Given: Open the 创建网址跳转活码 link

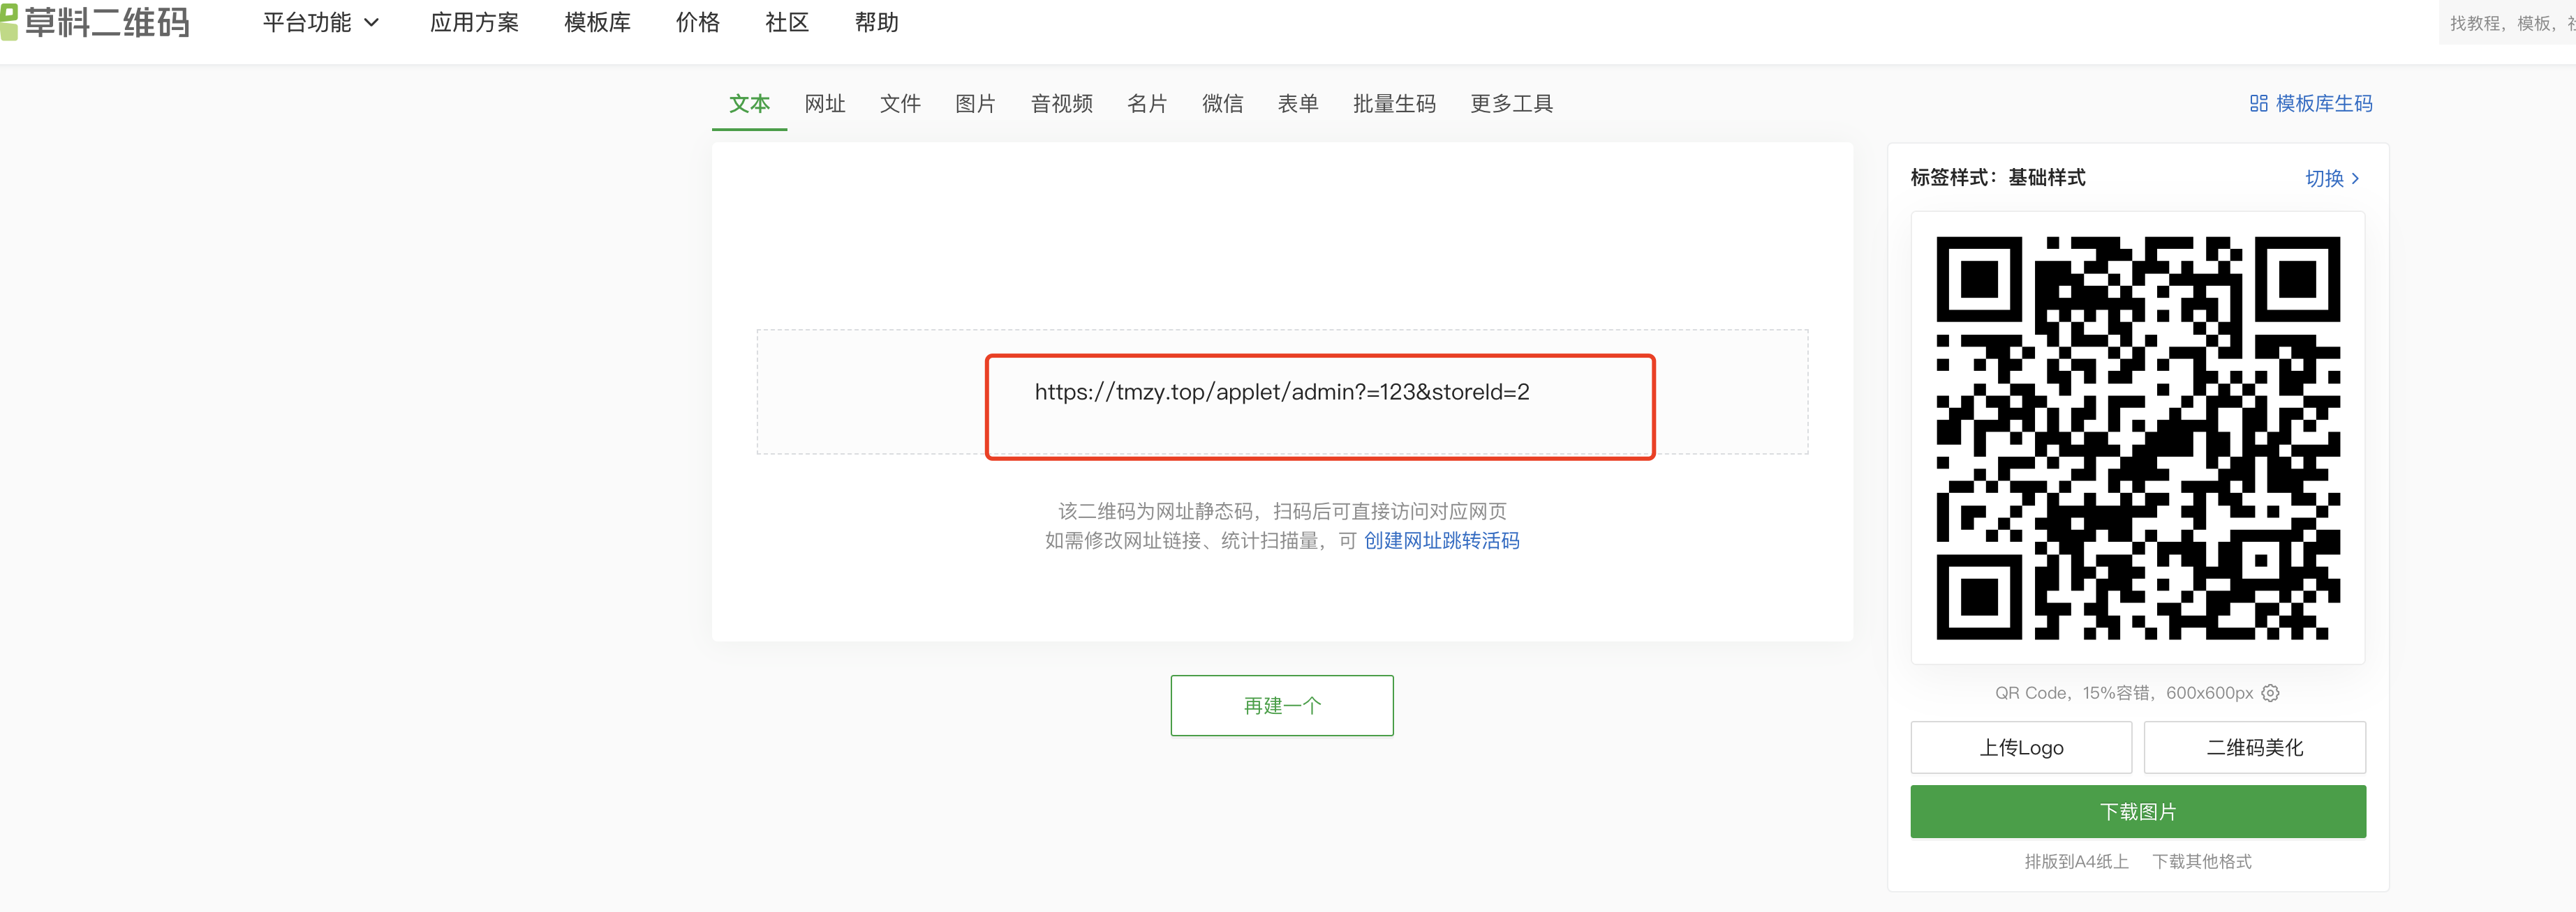Looking at the screenshot, I should 1441,540.
